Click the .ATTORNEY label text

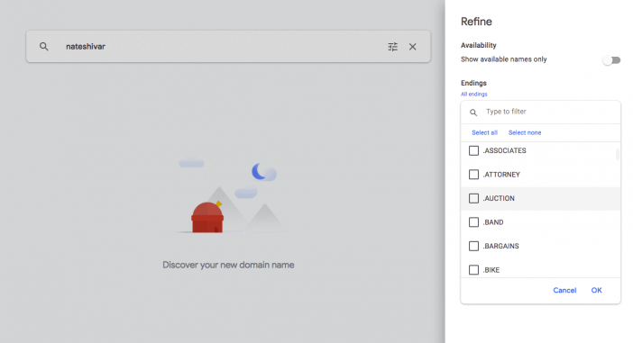click(501, 175)
